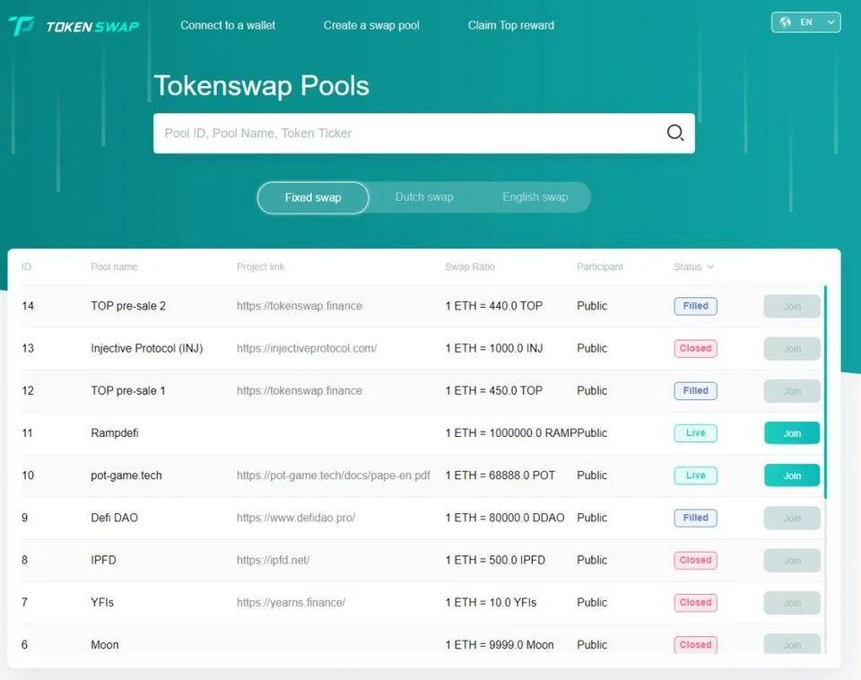Open the pot-game.tech pdf link
The height and width of the screenshot is (680, 861).
334,475
